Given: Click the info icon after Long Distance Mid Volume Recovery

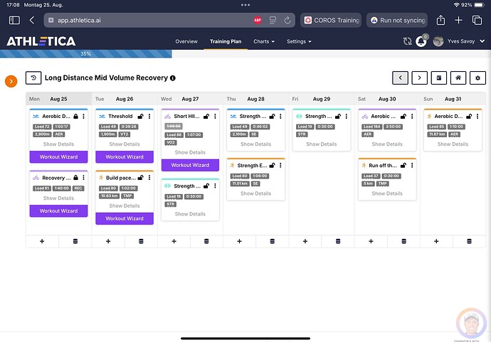Looking at the screenshot, I should pyautogui.click(x=172, y=78).
